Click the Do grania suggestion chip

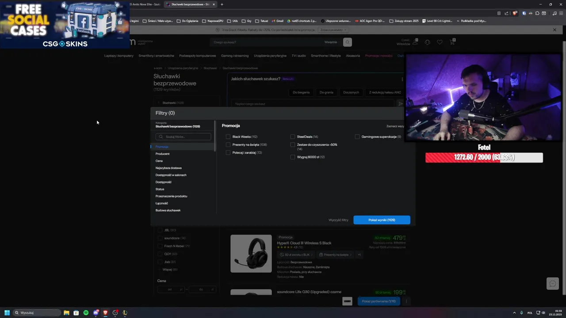[x=326, y=92]
